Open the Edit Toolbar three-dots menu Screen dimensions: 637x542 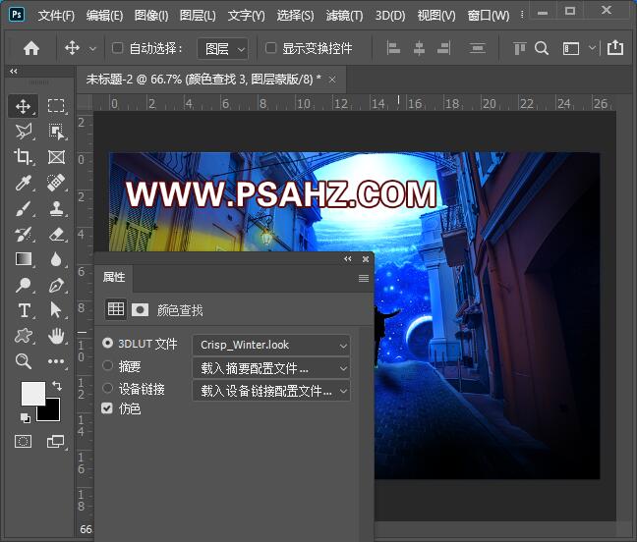(x=56, y=361)
